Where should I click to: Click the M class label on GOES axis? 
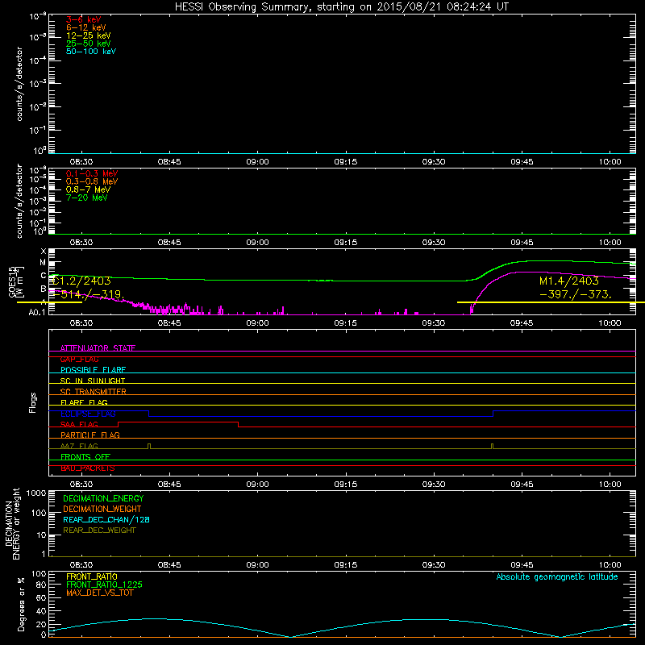click(x=43, y=263)
